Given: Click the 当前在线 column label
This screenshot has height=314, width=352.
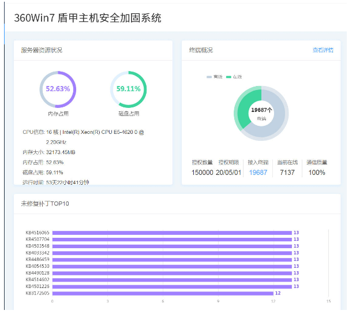Looking at the screenshot, I should (287, 162).
